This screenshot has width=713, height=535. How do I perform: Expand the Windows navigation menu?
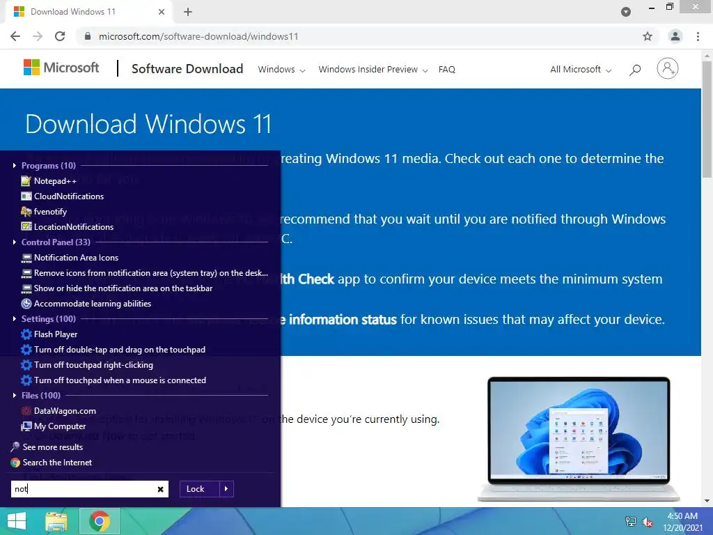pyautogui.click(x=281, y=70)
